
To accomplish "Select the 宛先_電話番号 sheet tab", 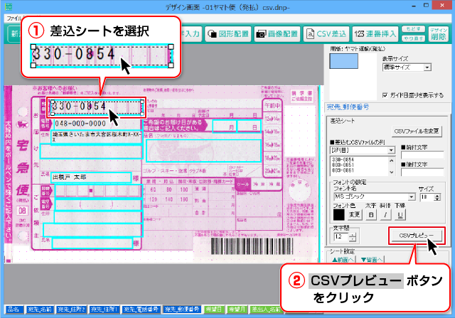I will [x=141, y=309].
